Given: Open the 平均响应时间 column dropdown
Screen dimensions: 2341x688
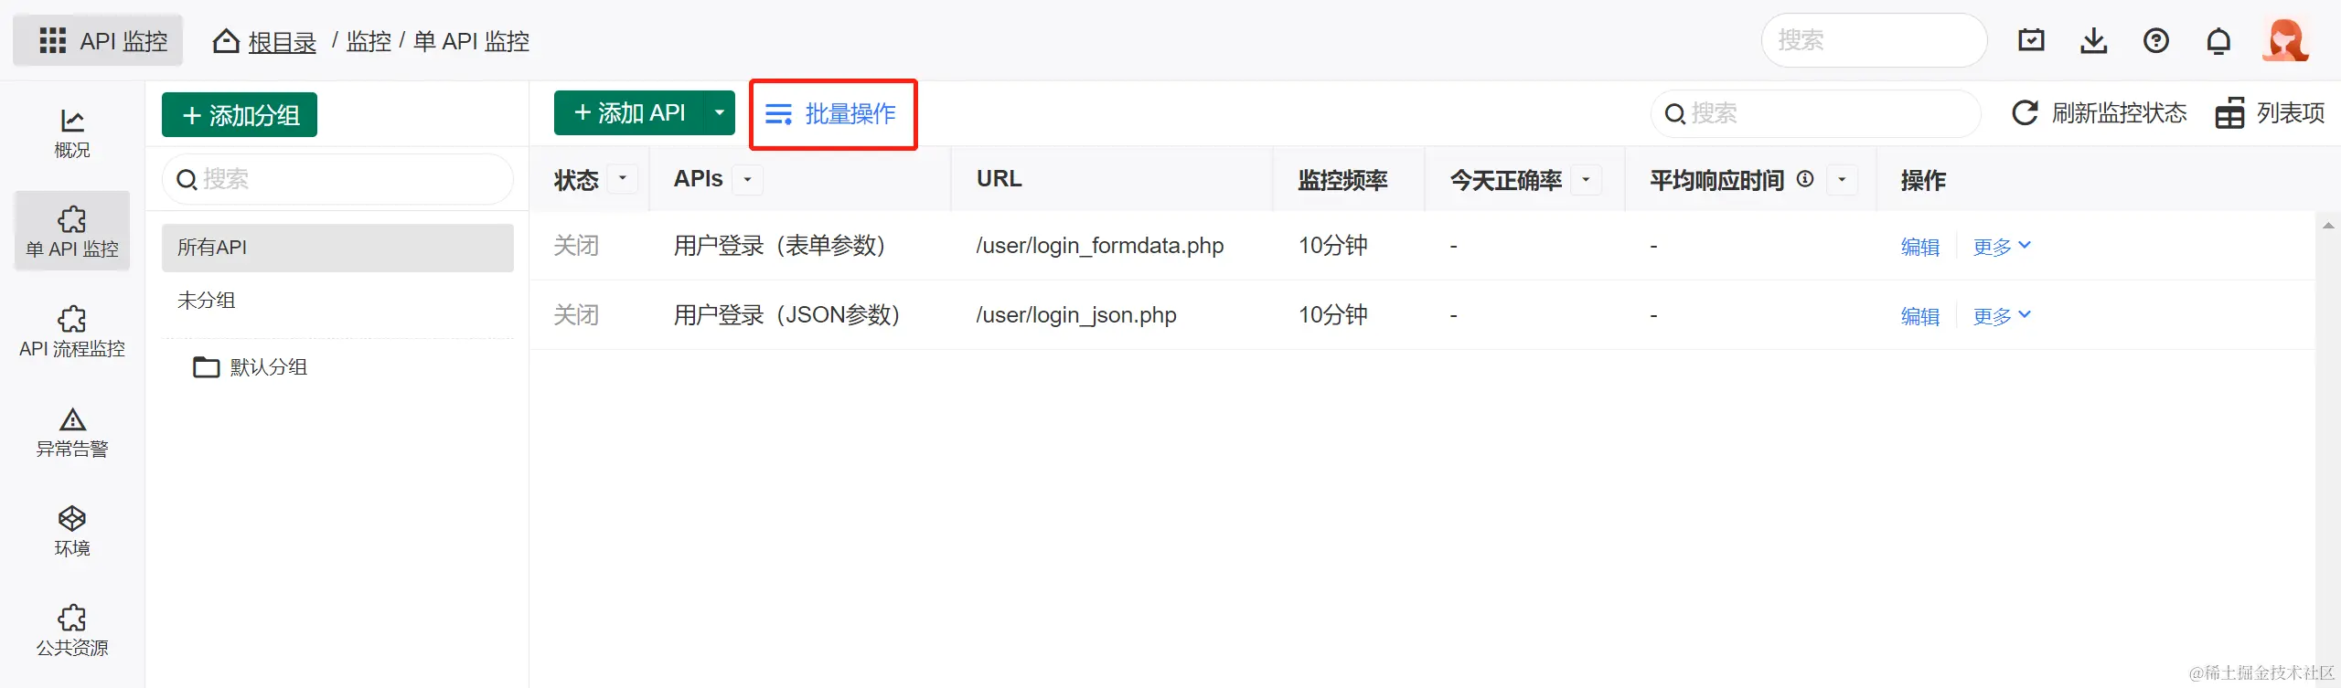Looking at the screenshot, I should click(1843, 179).
